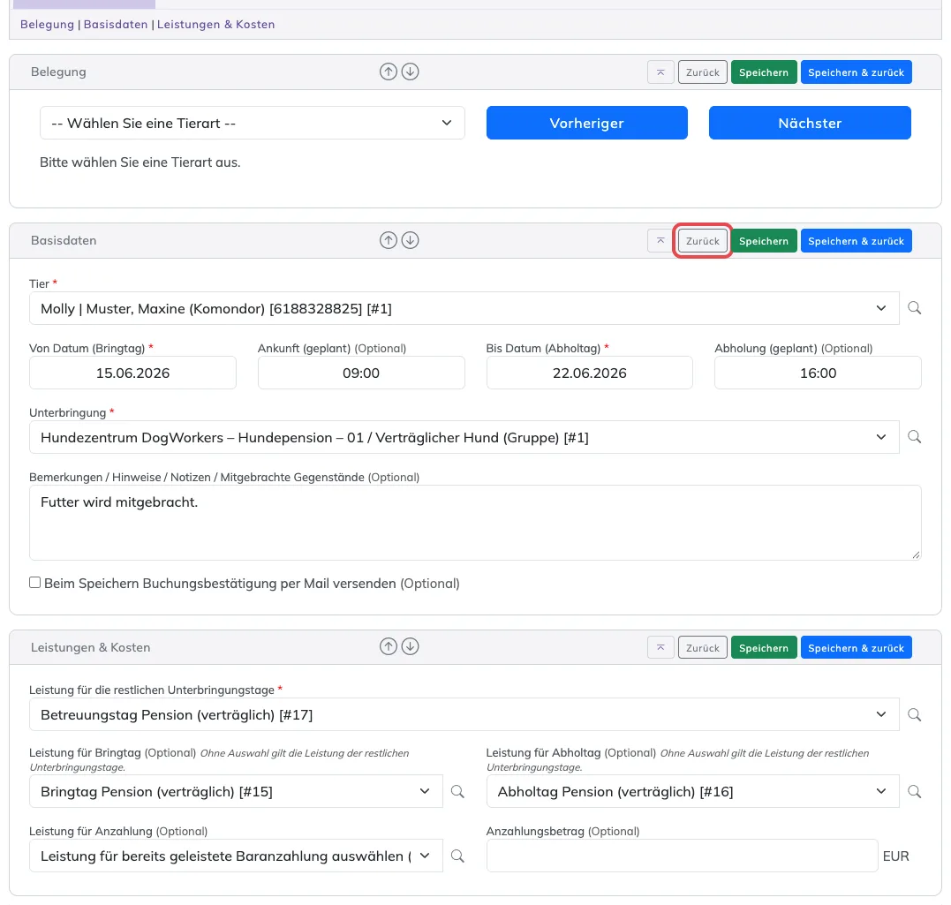951x905 pixels.
Task: Move the Basisdaten section down
Action: pyautogui.click(x=410, y=240)
